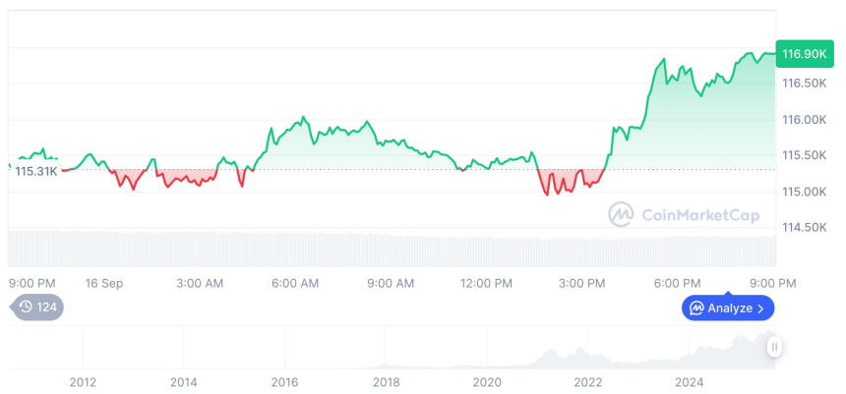Click the range slider pause handle
The image size is (846, 394).
tap(775, 347)
